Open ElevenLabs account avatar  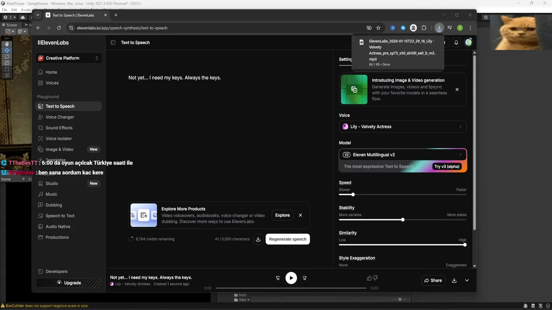pos(468,42)
